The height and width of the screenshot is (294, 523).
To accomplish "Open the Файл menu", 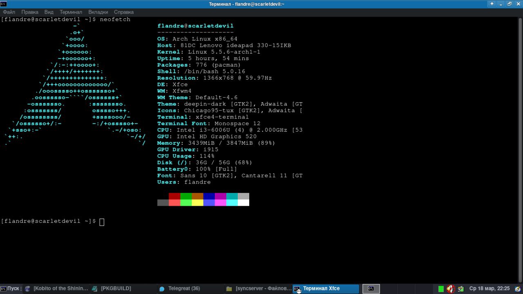I will coord(9,12).
